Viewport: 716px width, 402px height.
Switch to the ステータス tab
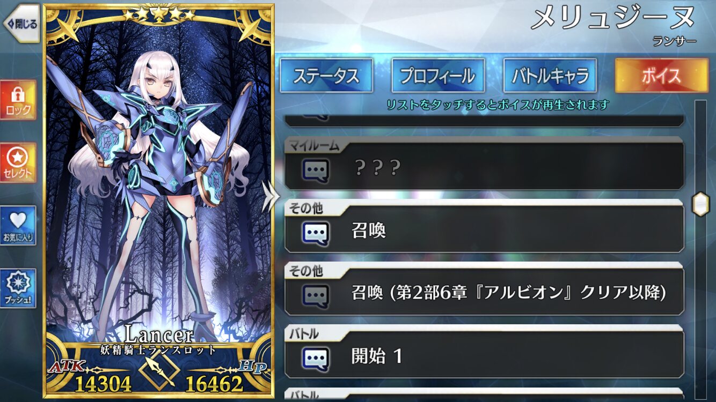click(x=326, y=76)
